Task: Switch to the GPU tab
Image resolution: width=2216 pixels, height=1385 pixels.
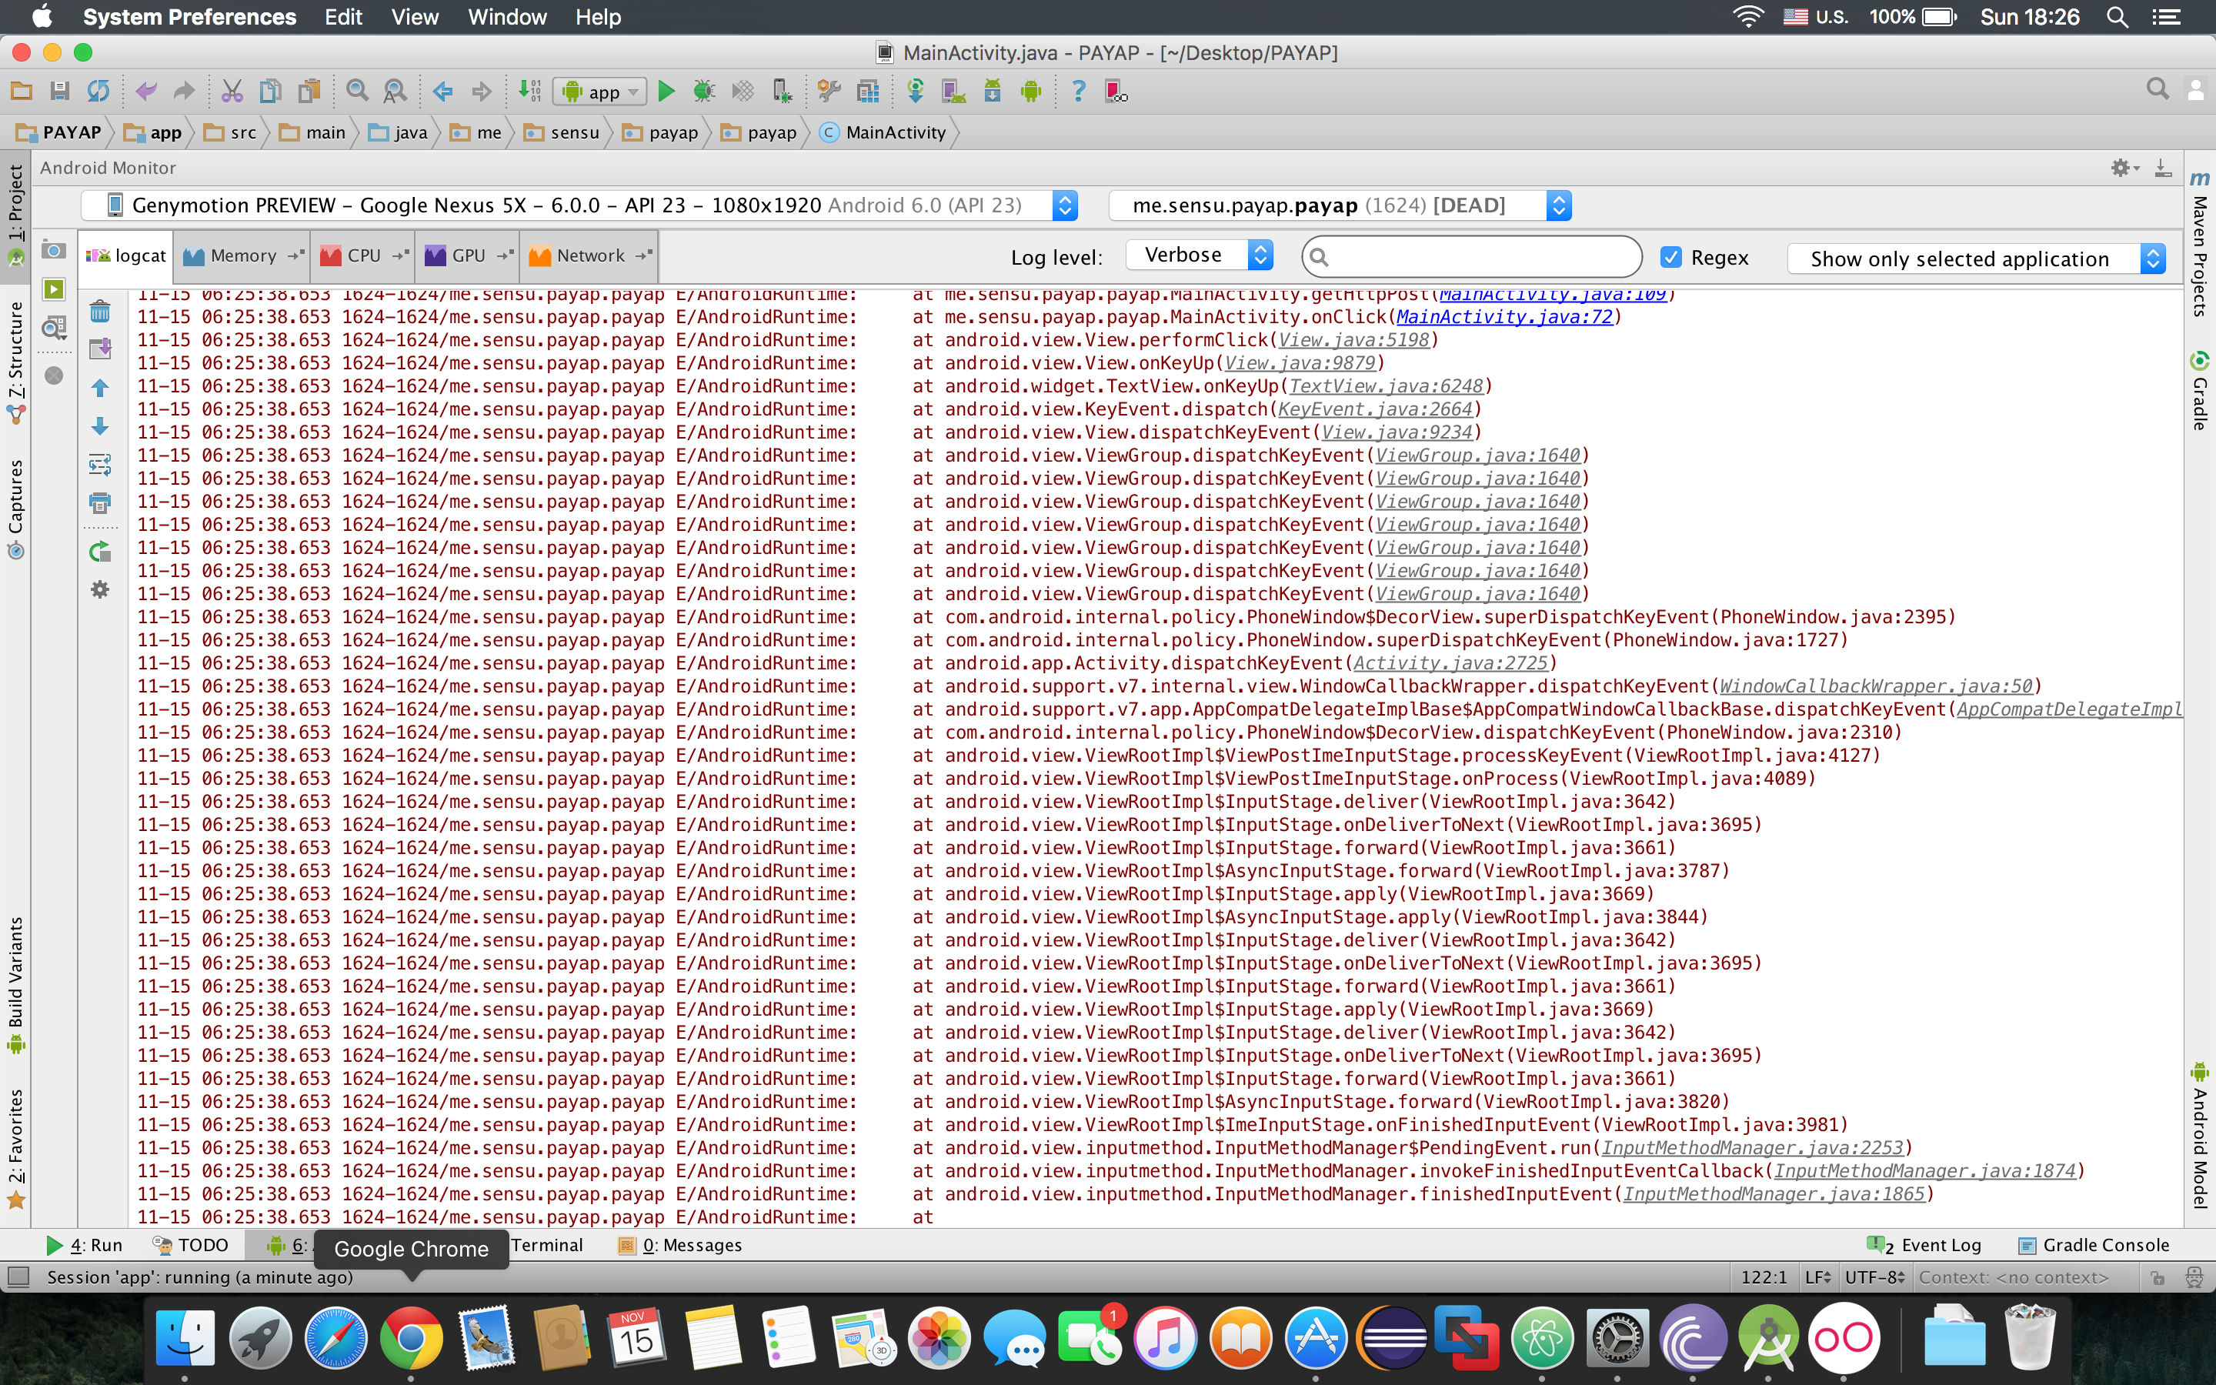Action: 468,256
